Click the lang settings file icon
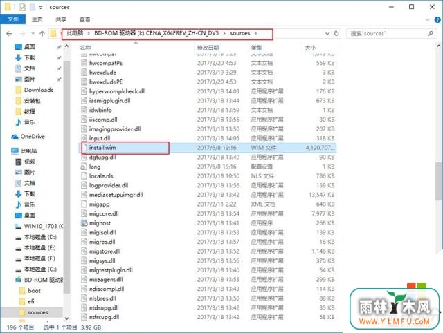Image resolution: width=443 pixels, height=333 pixels. coord(84,166)
